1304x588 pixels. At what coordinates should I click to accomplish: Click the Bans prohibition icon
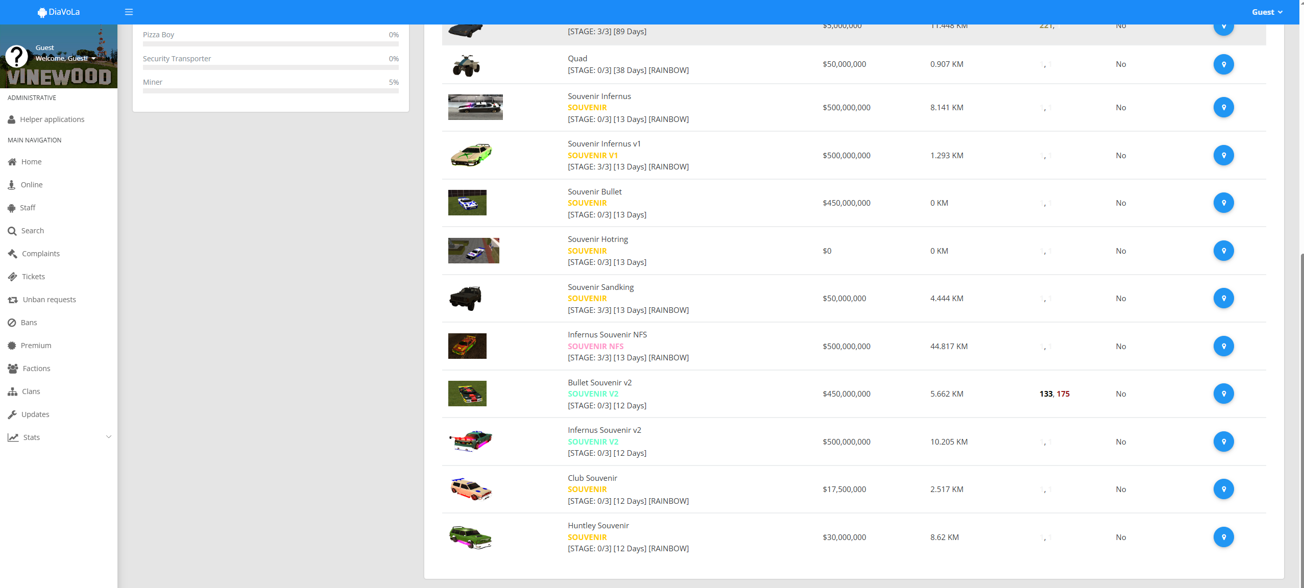click(x=12, y=323)
